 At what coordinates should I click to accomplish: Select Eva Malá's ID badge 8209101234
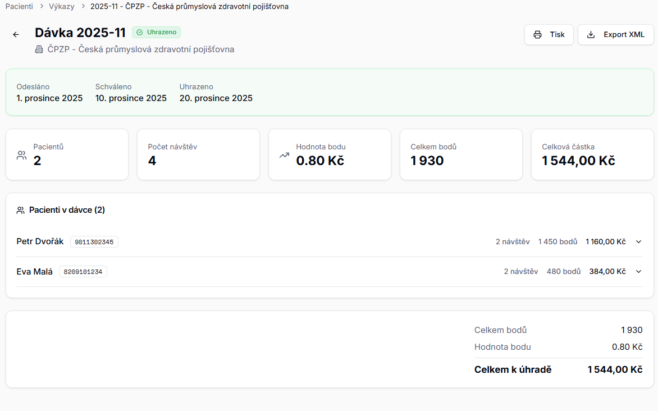pos(83,272)
